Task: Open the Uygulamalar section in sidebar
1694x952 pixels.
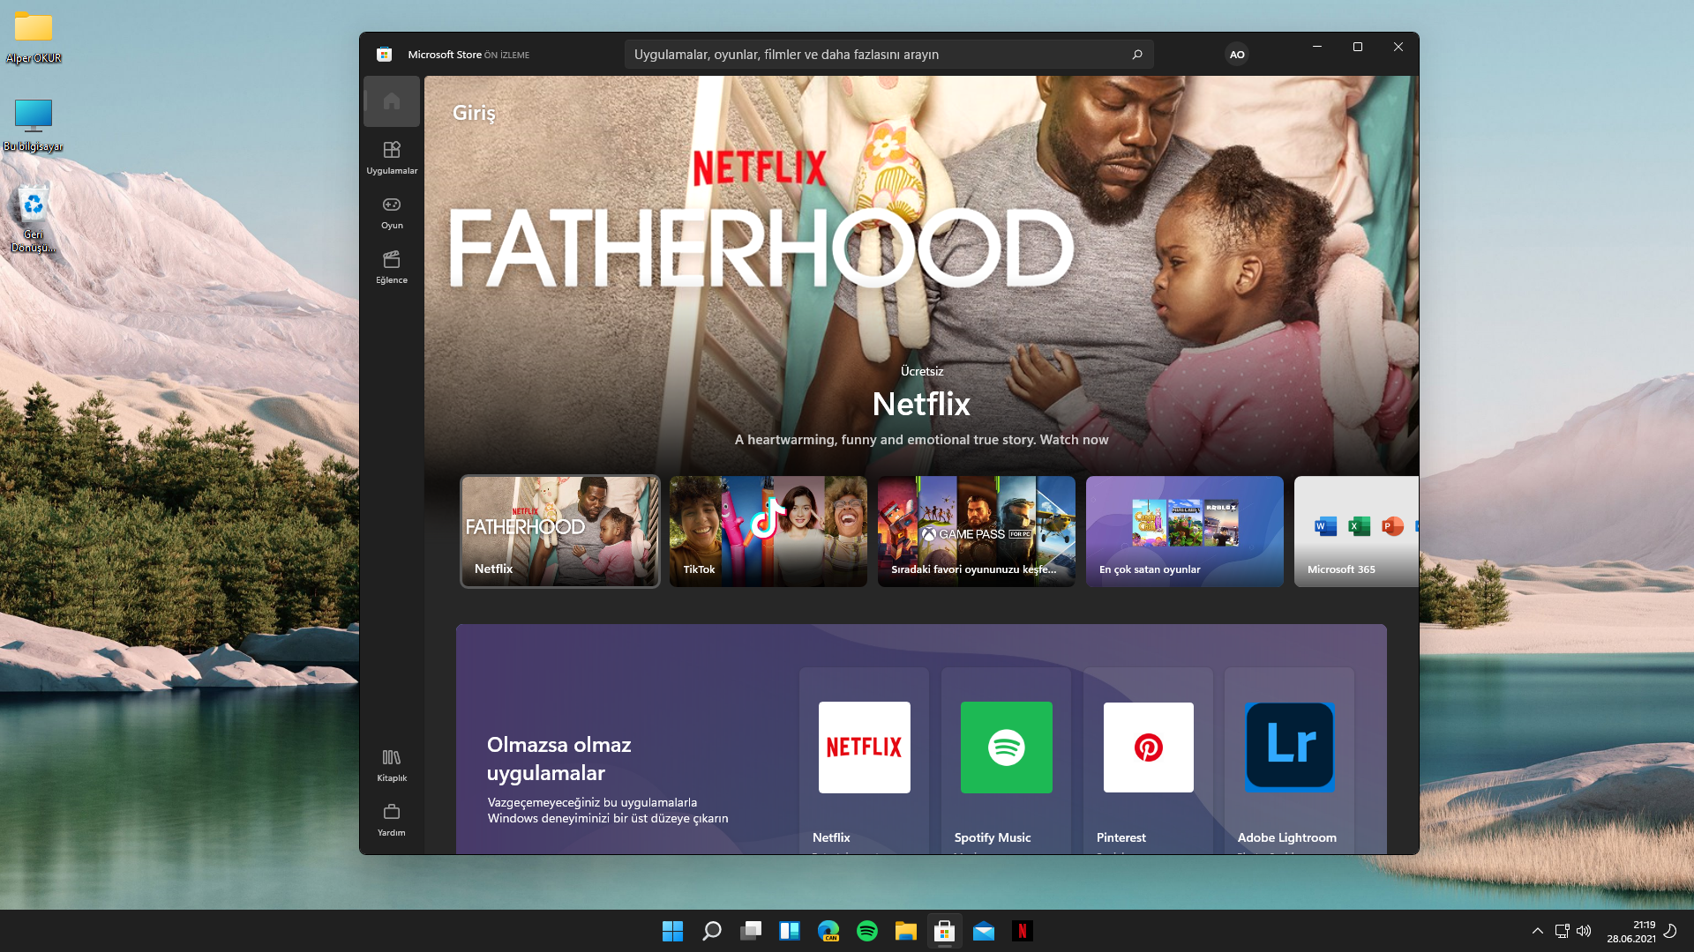Action: (x=392, y=157)
